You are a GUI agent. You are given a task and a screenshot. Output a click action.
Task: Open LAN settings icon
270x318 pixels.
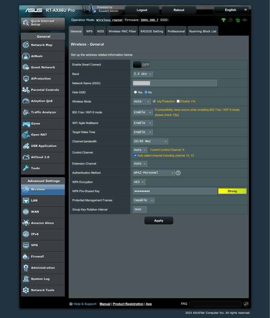26,200
